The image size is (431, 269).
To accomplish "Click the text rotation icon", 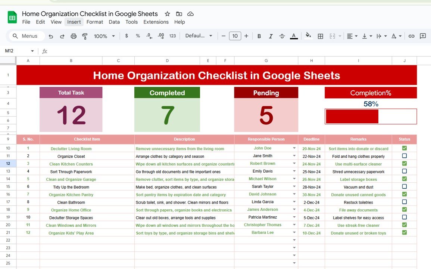I will tap(394, 36).
